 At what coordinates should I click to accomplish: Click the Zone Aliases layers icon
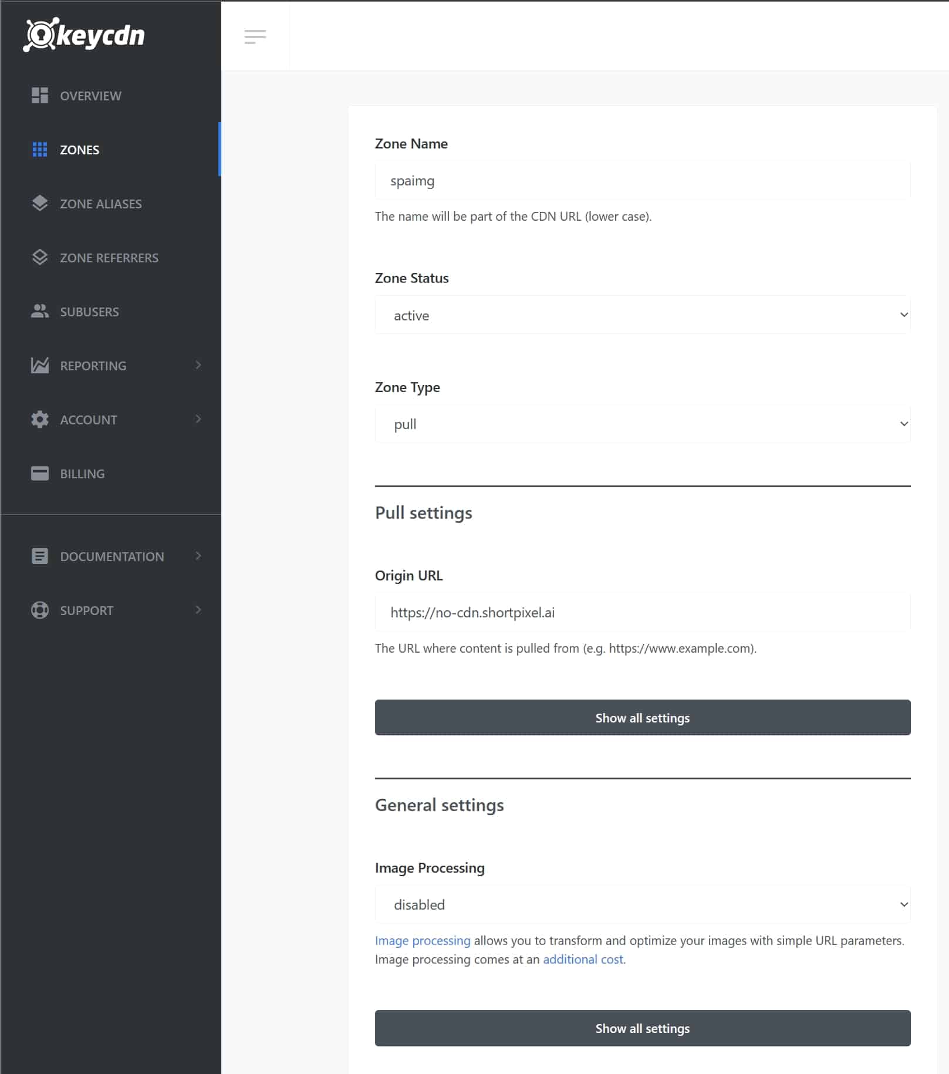[x=40, y=204]
